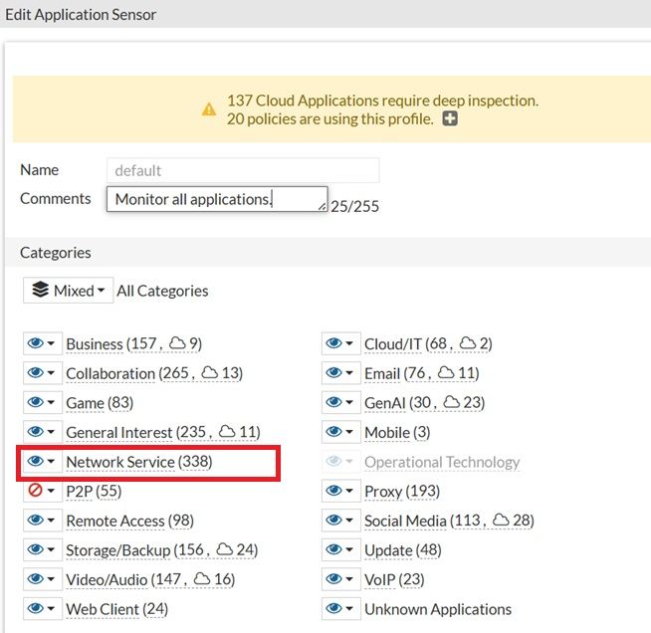The height and width of the screenshot is (633, 651).
Task: Select the Cloud/IT category label
Action: 392,343
